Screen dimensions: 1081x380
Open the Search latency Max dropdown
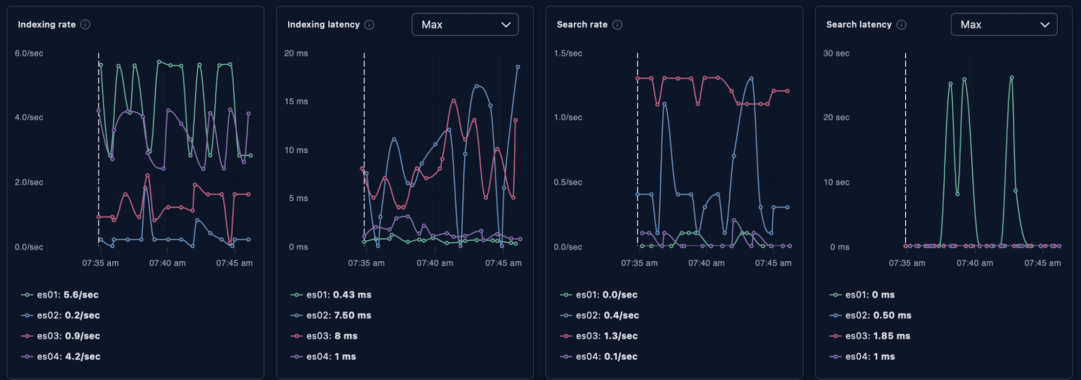click(1004, 24)
